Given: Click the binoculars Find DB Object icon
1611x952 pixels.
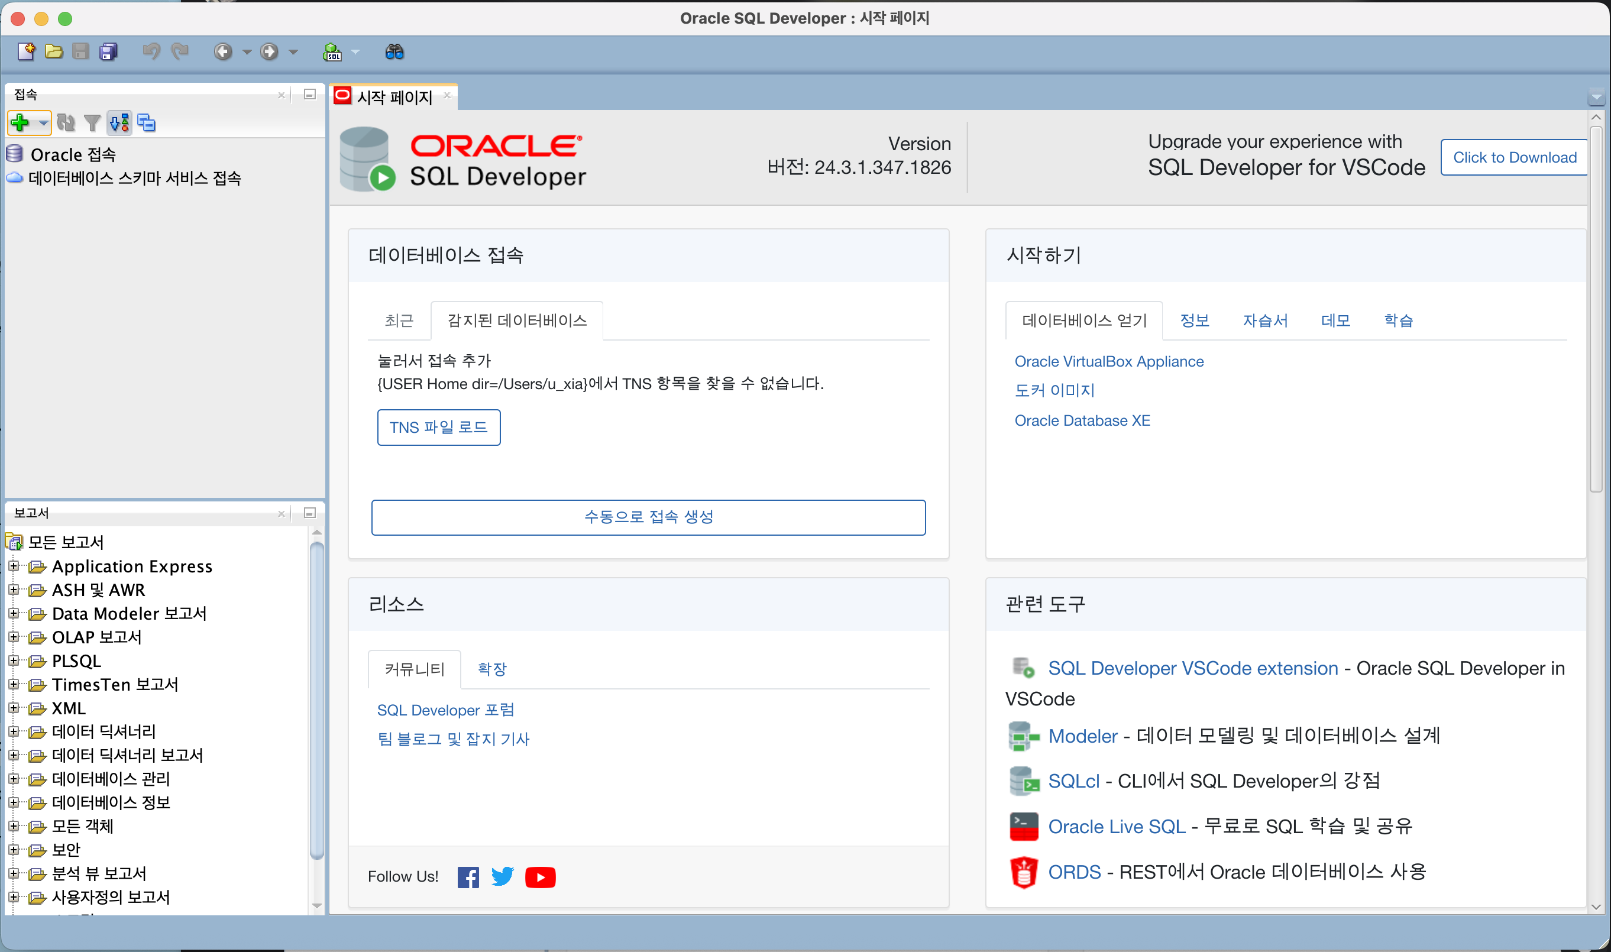Looking at the screenshot, I should pyautogui.click(x=394, y=51).
